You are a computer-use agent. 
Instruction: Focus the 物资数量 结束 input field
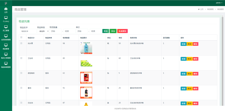coord(69,31)
